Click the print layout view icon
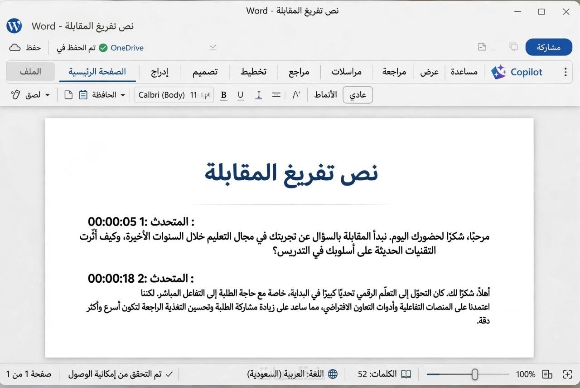The height and width of the screenshot is (388, 580). (x=547, y=374)
